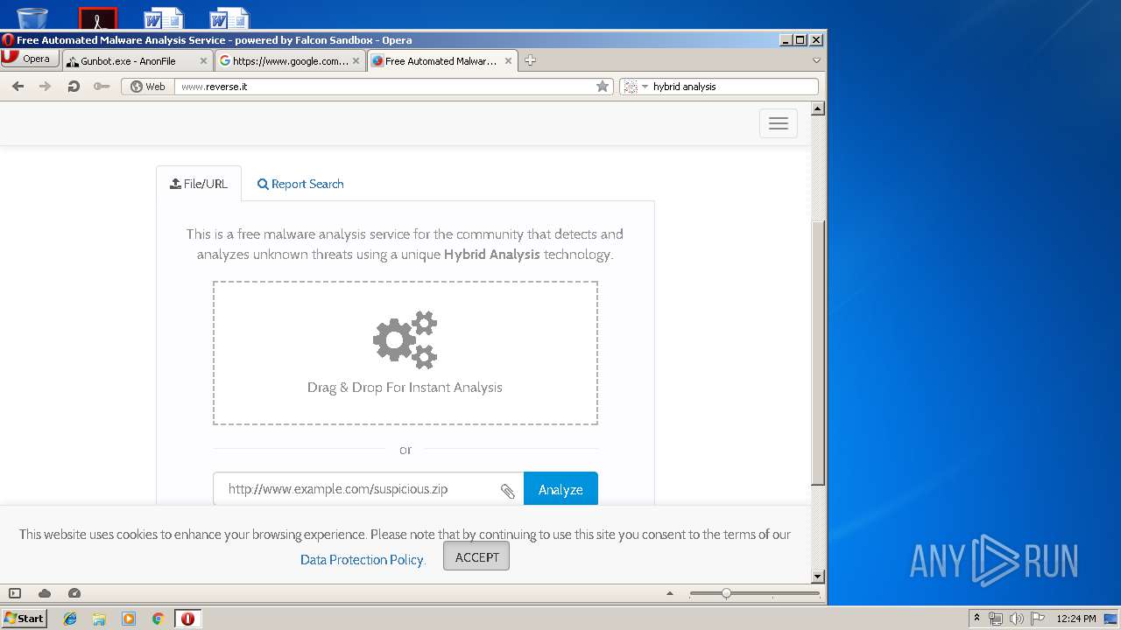Switch to the google.com tab
The width and height of the screenshot is (1121, 630).
(x=290, y=61)
